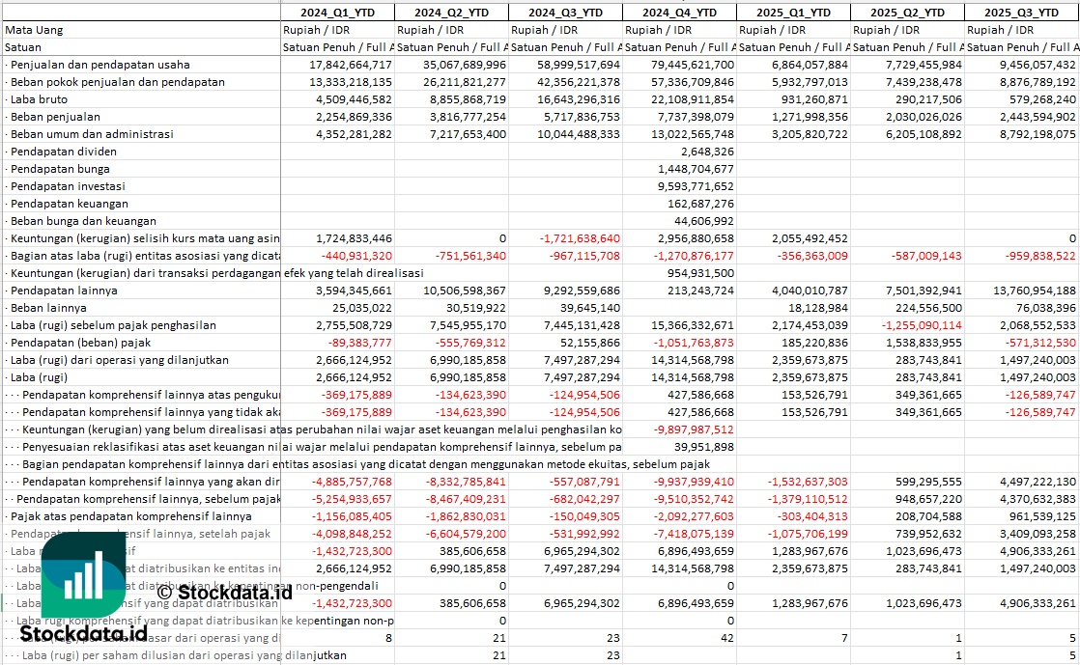
Task: Select Beban bunga dan keuangan label
Action: click(x=83, y=221)
